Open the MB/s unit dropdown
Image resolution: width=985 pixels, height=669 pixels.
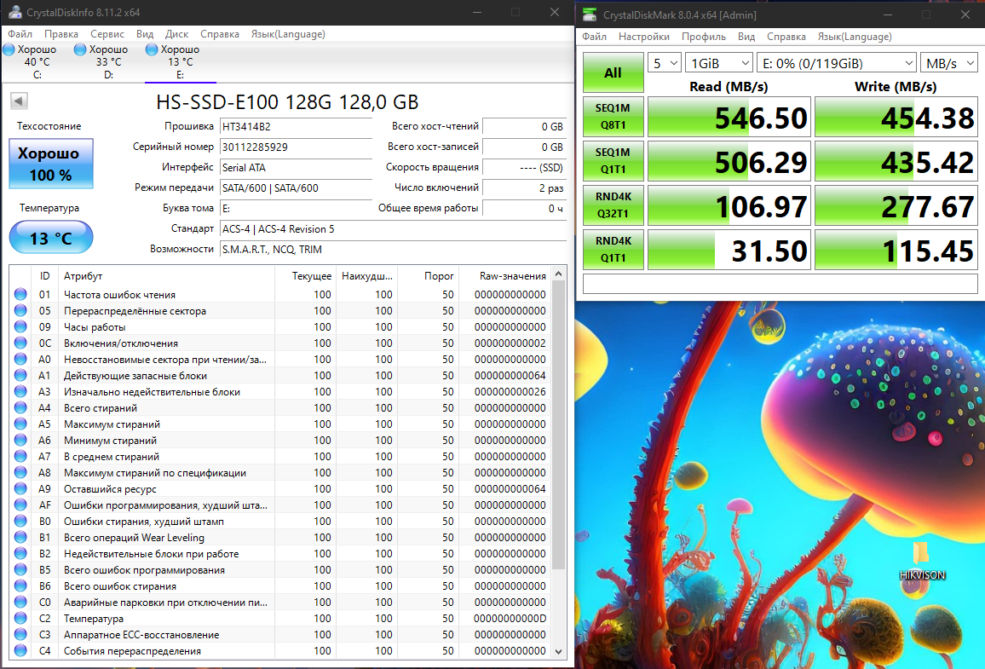pos(948,63)
